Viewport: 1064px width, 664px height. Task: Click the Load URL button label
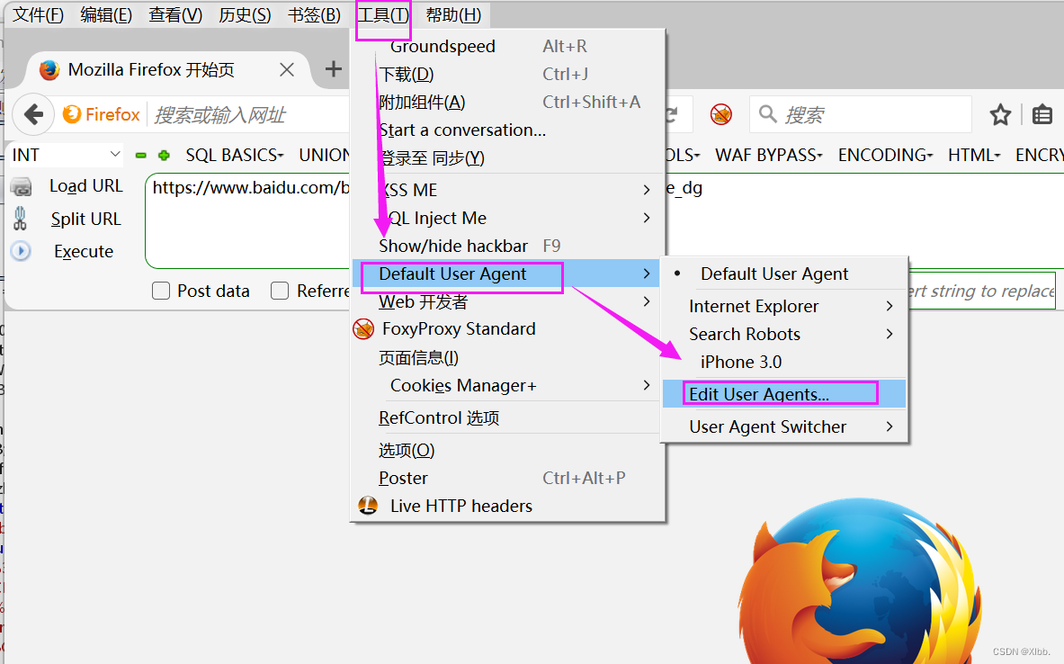(86, 186)
